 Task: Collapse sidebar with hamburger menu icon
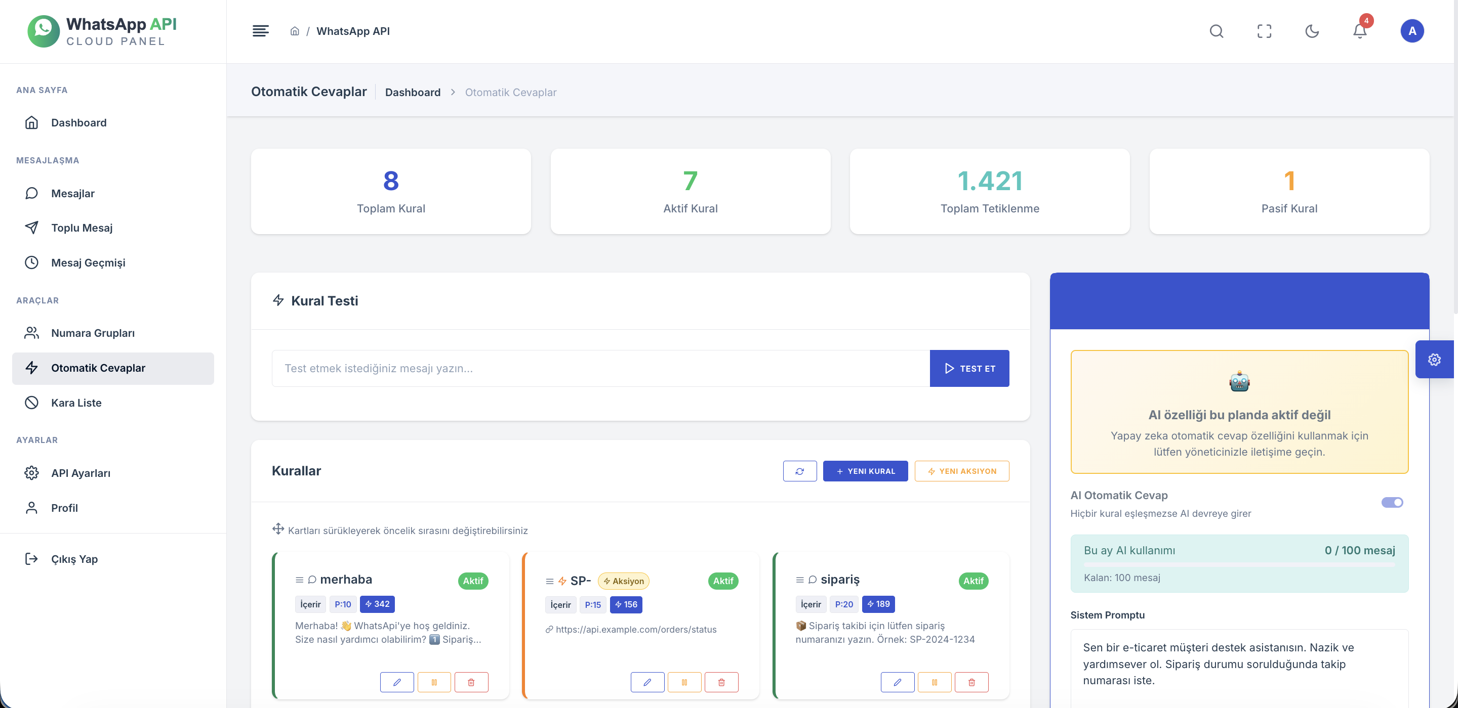260,31
